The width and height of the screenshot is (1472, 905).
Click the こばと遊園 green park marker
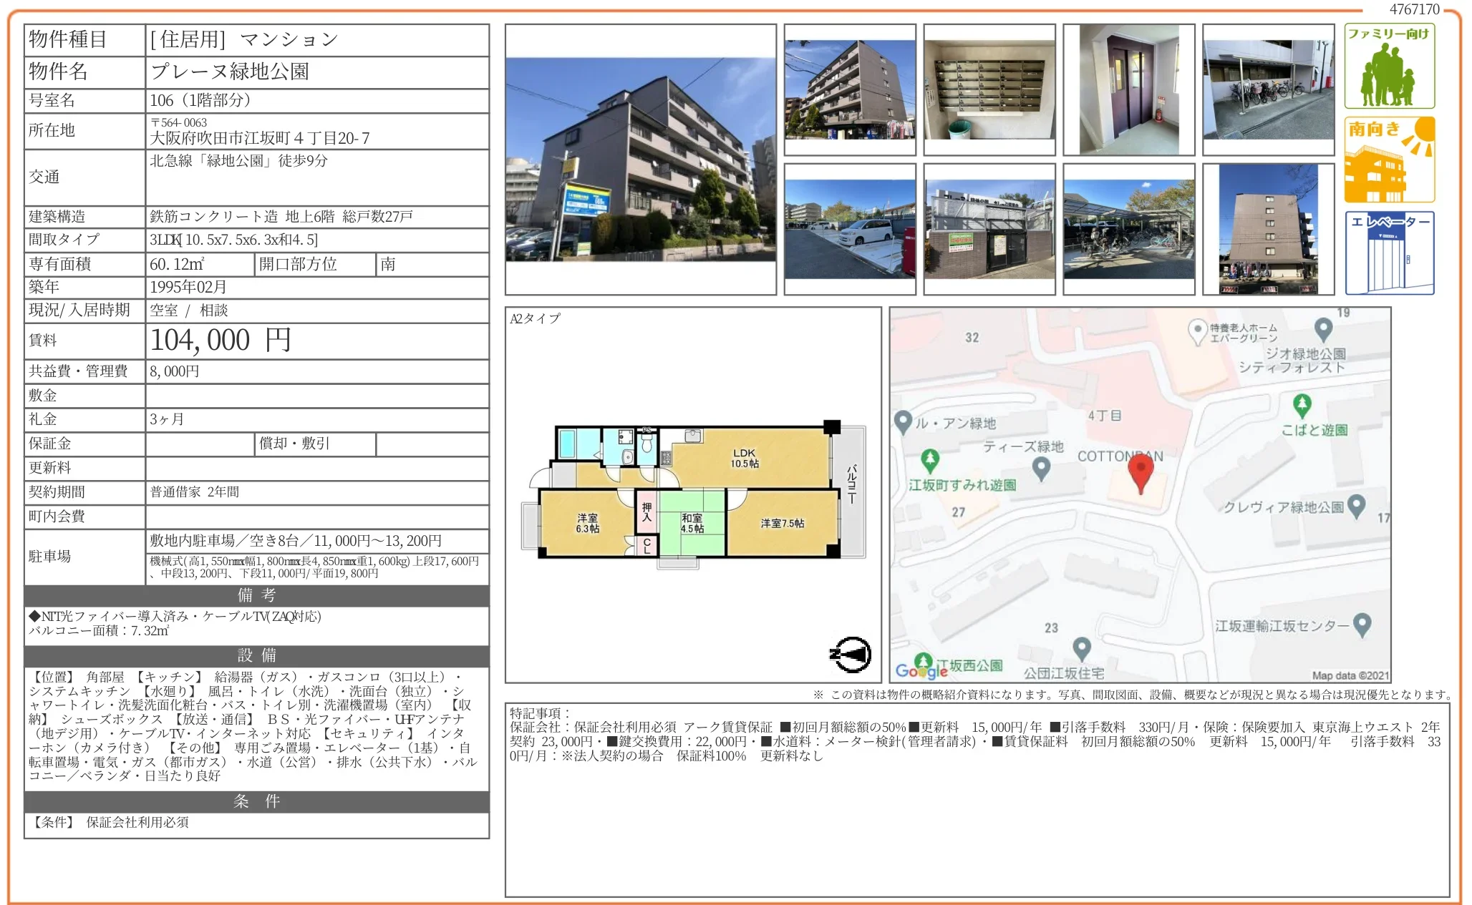click(1302, 406)
